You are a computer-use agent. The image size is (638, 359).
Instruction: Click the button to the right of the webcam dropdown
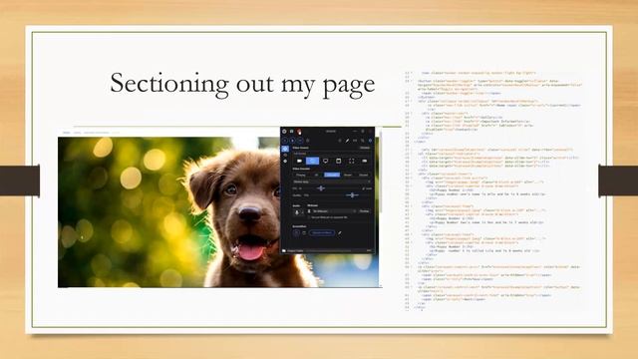click(x=364, y=211)
